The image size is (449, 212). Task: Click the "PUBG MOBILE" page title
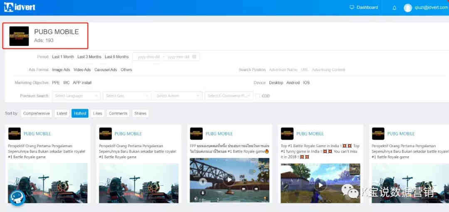57,32
